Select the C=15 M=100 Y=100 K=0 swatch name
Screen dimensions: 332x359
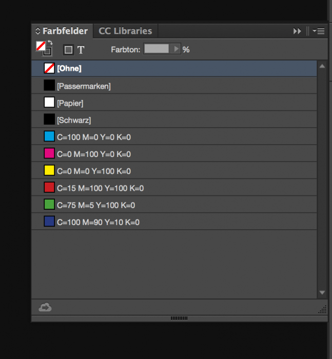101,188
